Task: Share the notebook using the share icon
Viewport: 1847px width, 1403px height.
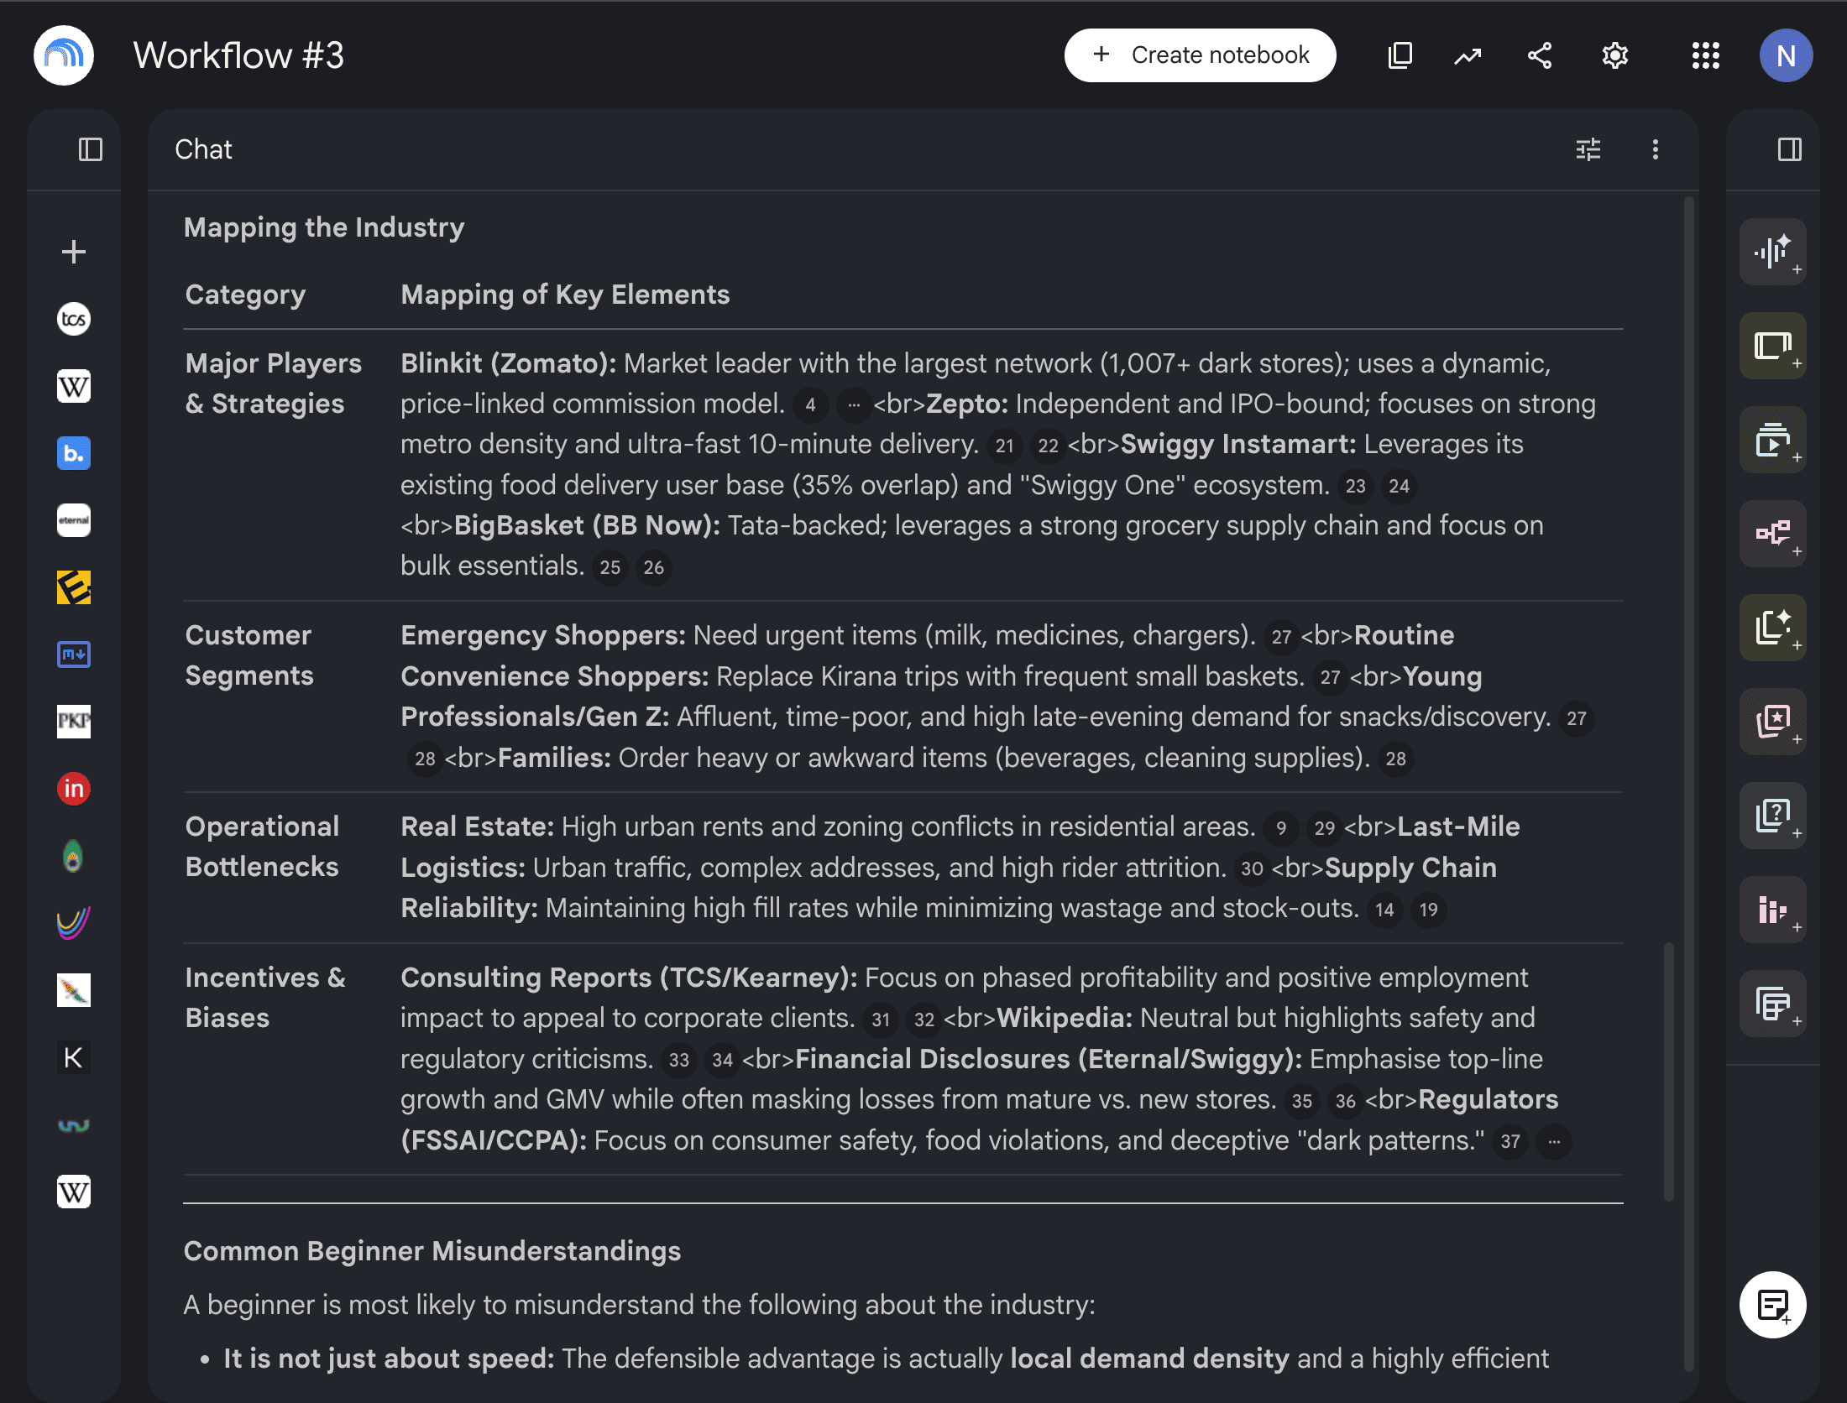Action: pos(1540,55)
